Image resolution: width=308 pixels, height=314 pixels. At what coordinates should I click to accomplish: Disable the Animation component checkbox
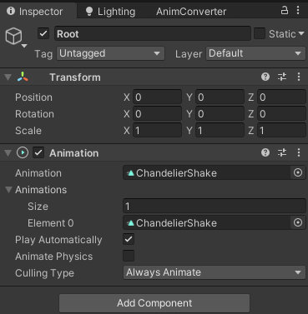click(x=38, y=152)
